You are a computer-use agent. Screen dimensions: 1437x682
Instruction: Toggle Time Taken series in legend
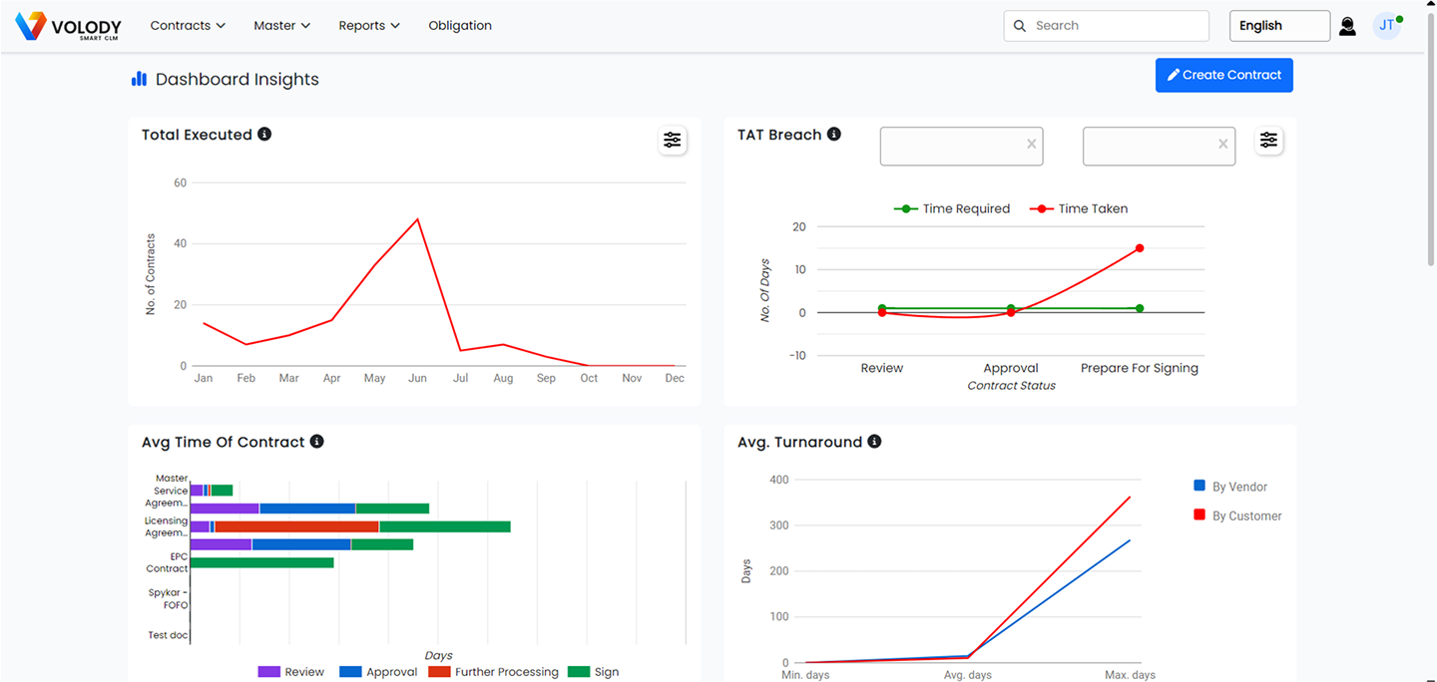(1080, 208)
